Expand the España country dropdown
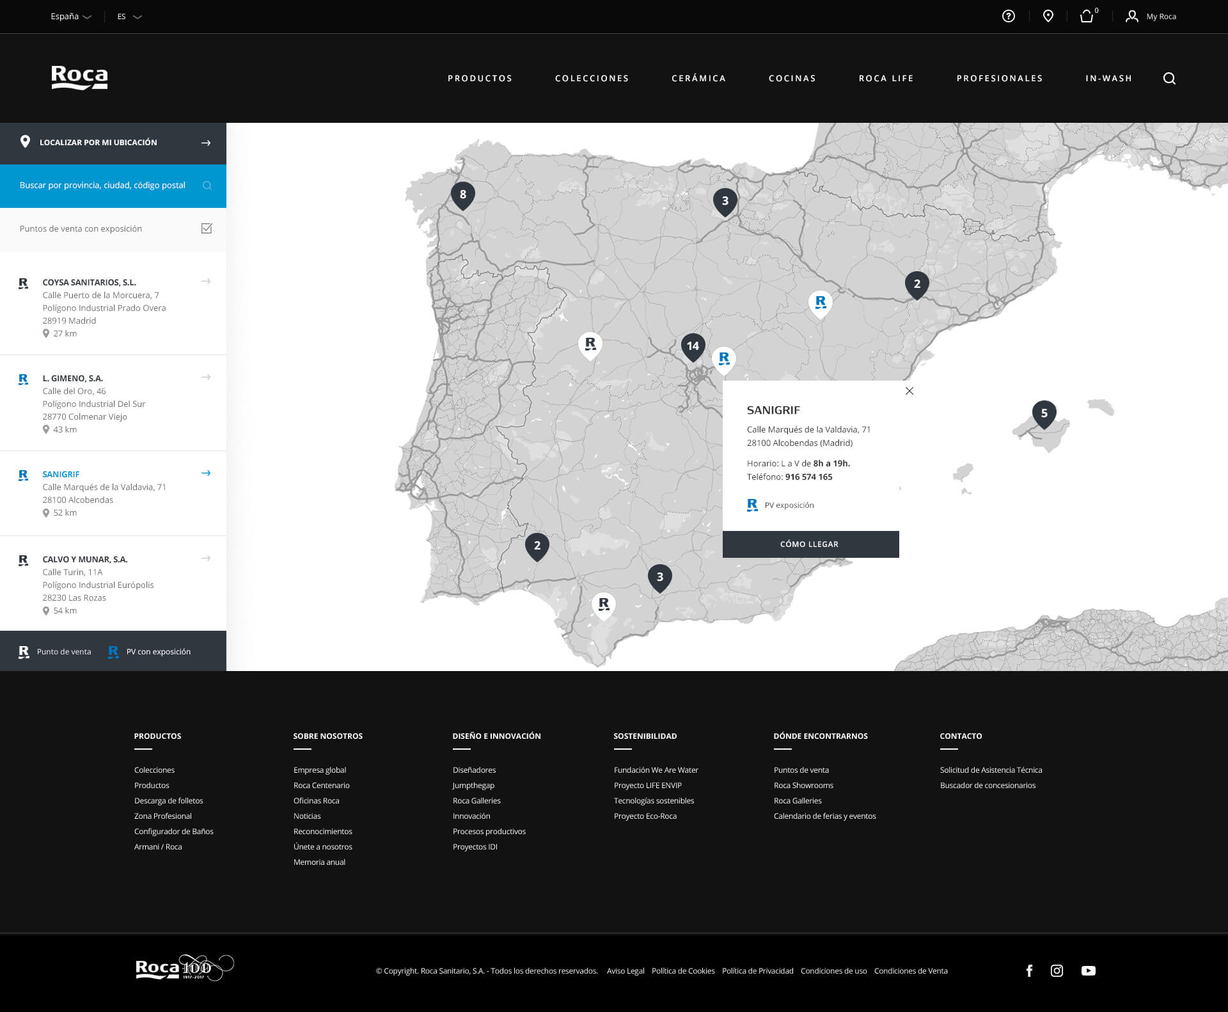 pos(71,17)
